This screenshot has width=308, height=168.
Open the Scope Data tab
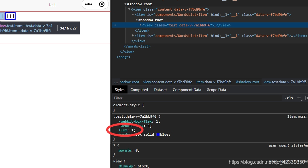[216, 89]
